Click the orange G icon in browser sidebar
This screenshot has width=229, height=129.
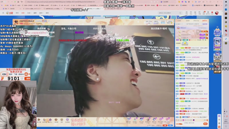(x=226, y=13)
